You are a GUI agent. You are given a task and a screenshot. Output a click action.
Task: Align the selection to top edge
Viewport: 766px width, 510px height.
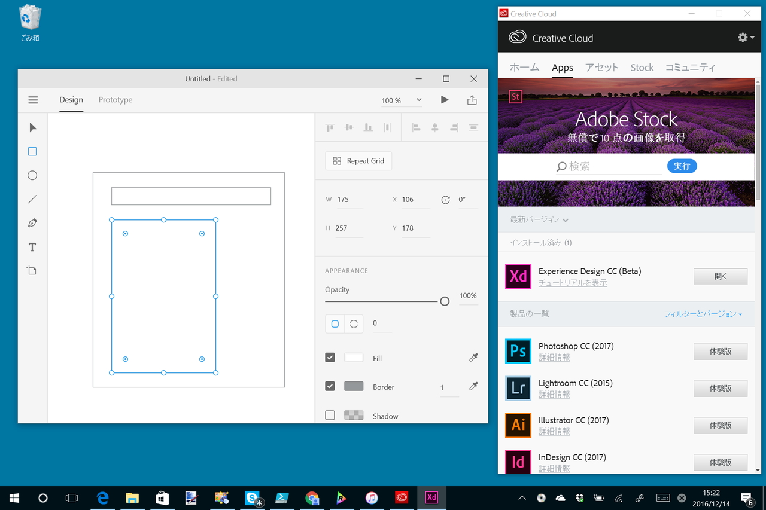[329, 127]
